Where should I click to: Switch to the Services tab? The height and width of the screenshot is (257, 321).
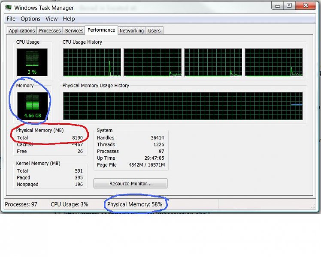coord(74,31)
